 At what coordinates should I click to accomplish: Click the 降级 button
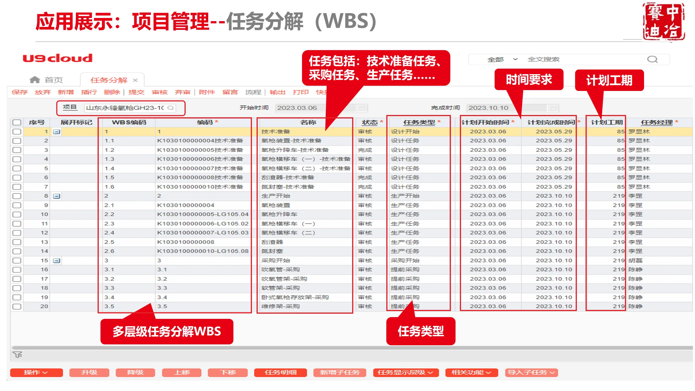tap(135, 372)
